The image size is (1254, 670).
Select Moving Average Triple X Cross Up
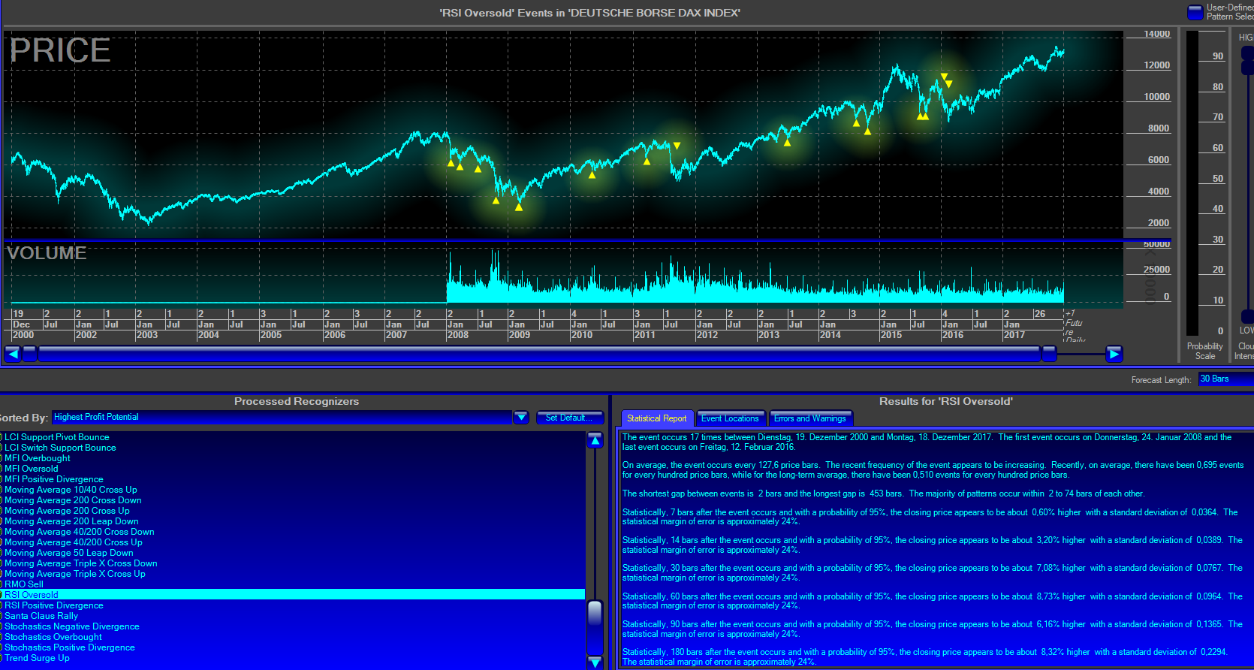[75, 574]
